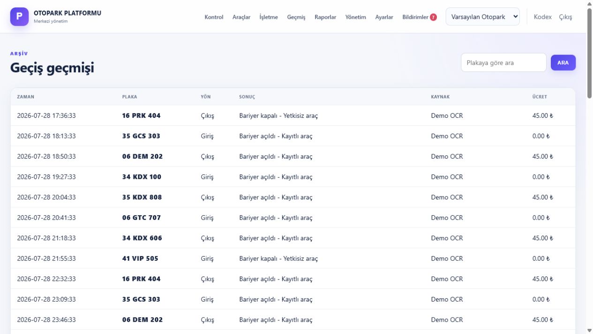This screenshot has height=334, width=593.
Task: Select plate 06 DEM 202 at 18:50:33
Action: point(143,156)
